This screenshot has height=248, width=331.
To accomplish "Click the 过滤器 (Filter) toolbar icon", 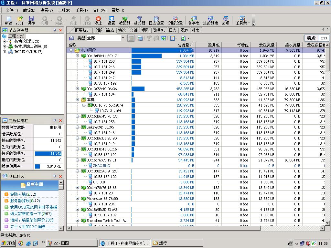I will pyautogui.click(x=139, y=21).
